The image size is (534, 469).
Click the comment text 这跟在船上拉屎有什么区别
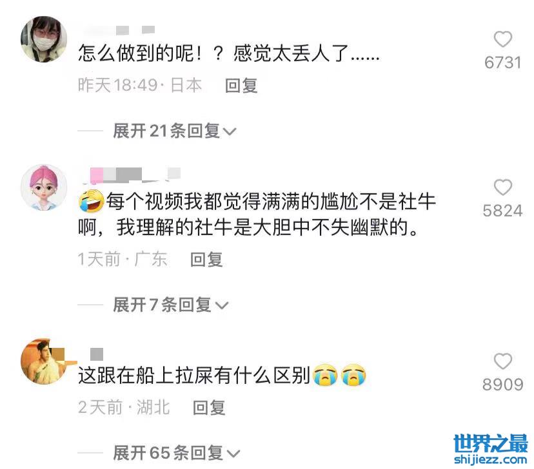click(x=193, y=376)
